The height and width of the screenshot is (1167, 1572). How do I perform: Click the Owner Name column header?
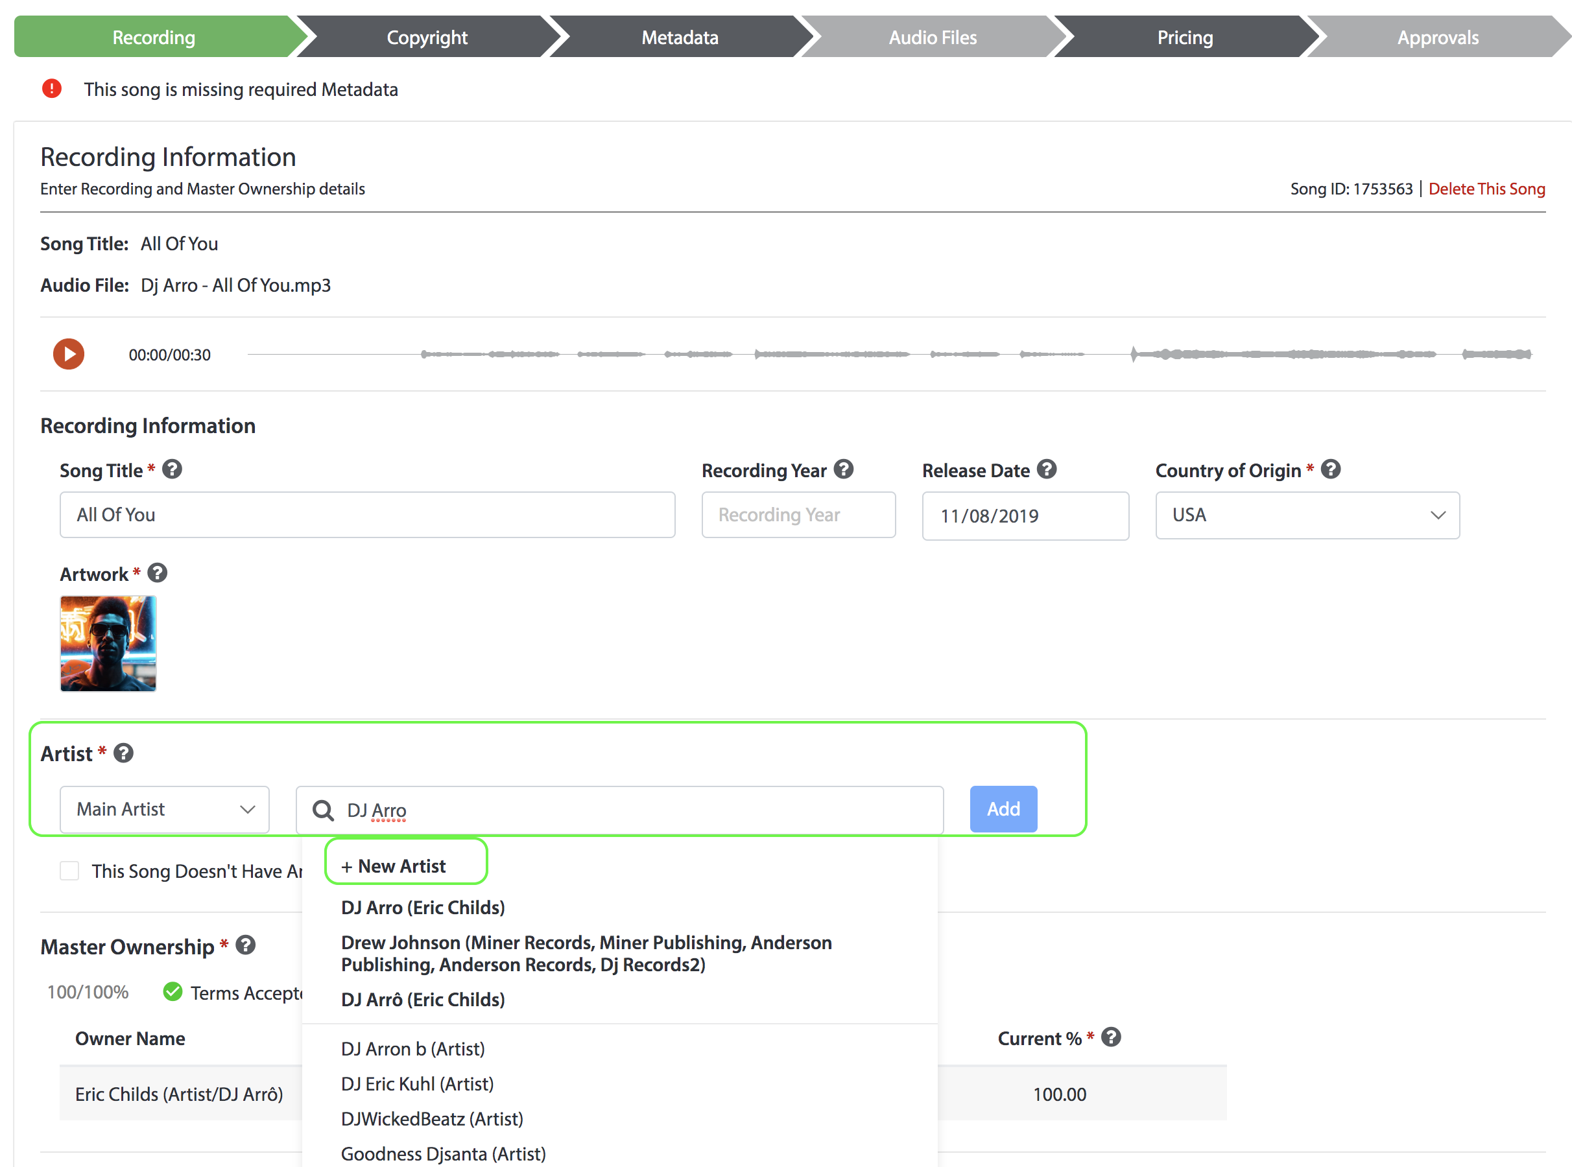[130, 1039]
